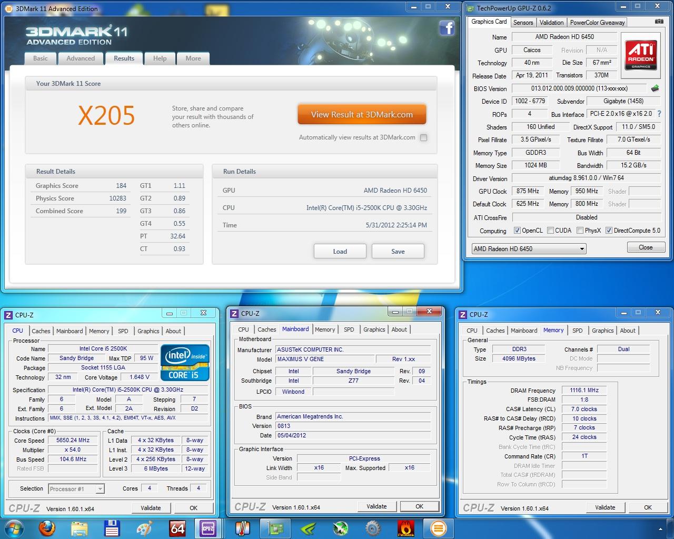Screen dimensions: 674x539
Task: Open the Windows Start menu orb
Action: [14, 528]
